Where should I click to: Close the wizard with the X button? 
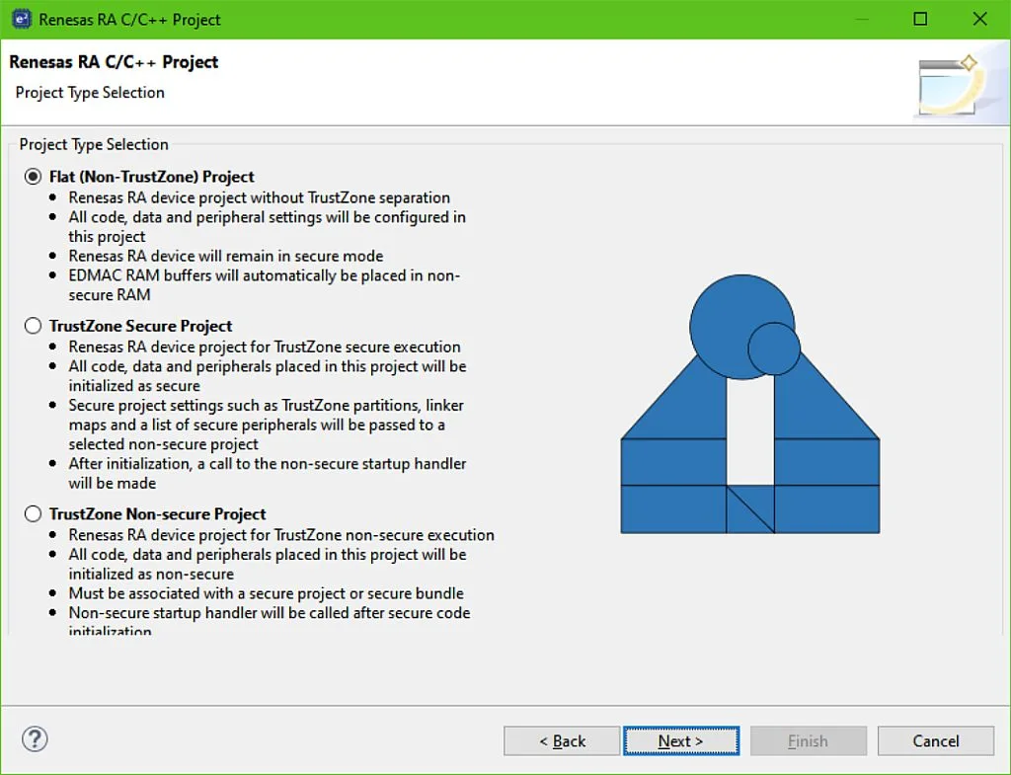click(978, 18)
